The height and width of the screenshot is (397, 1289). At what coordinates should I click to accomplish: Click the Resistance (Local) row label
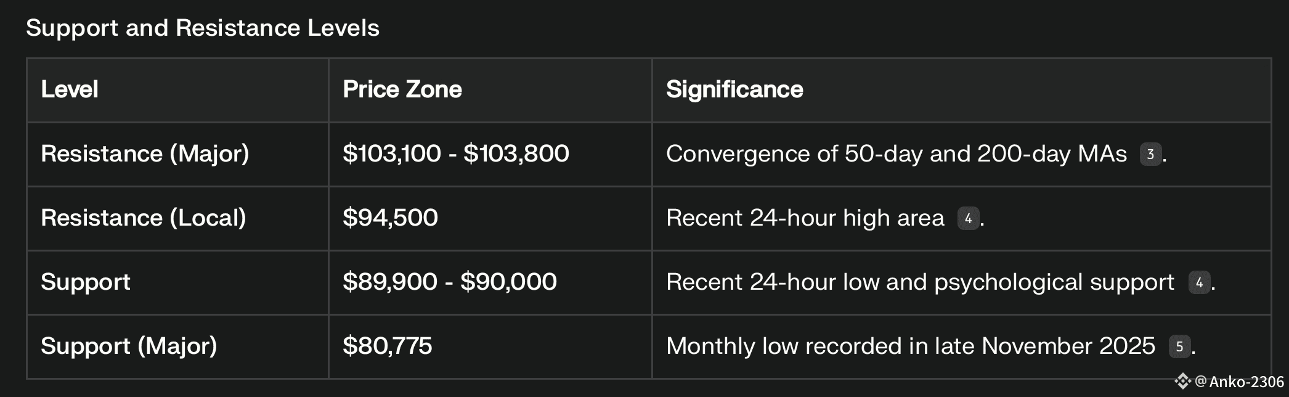pos(144,218)
